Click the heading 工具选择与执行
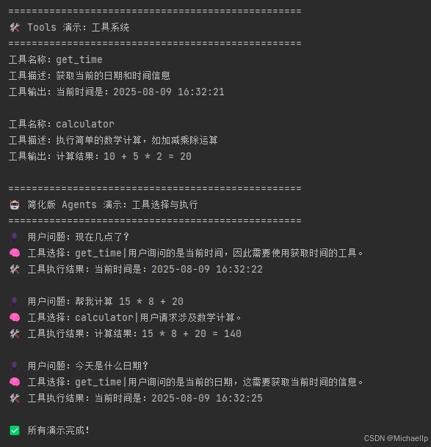431x447 pixels. tap(164, 205)
